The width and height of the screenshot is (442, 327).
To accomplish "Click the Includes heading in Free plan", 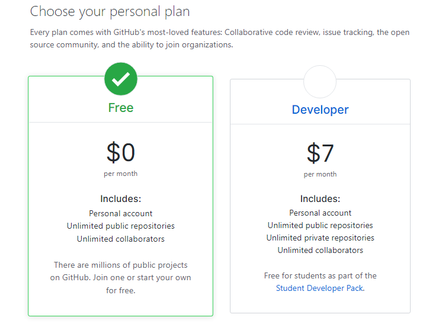I will [121, 198].
